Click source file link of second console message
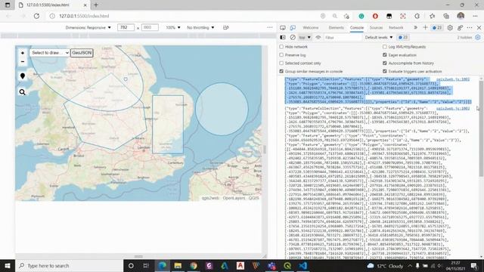The height and width of the screenshot is (272, 484). [453, 109]
